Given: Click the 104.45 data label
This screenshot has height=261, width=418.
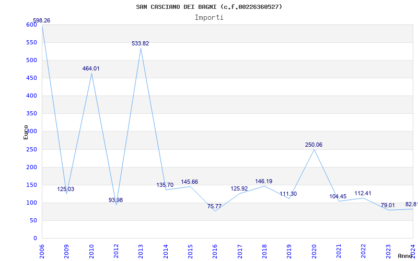Looking at the screenshot, I should (338, 197).
